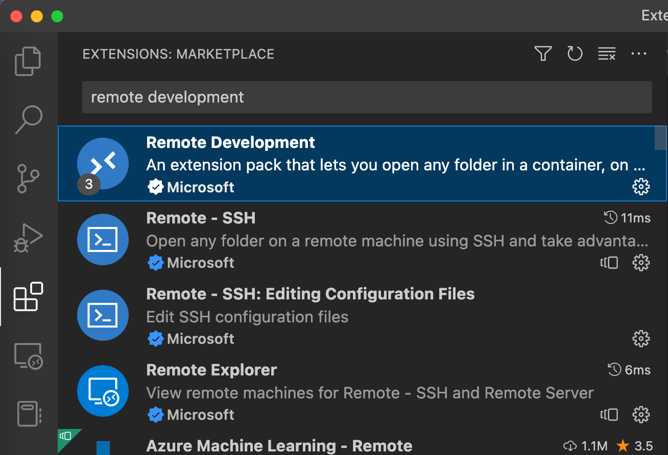The height and width of the screenshot is (455, 668).
Task: Click Microsoft publisher under Remote Explorer
Action: (201, 414)
